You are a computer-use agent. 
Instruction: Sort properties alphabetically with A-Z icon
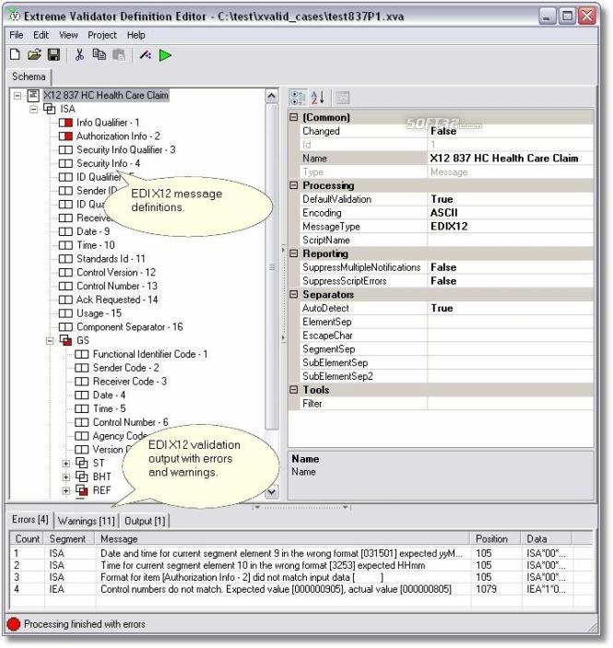[317, 98]
